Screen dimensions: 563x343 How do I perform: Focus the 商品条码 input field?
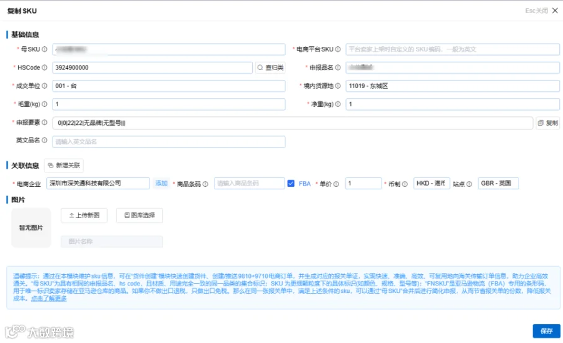click(x=249, y=183)
